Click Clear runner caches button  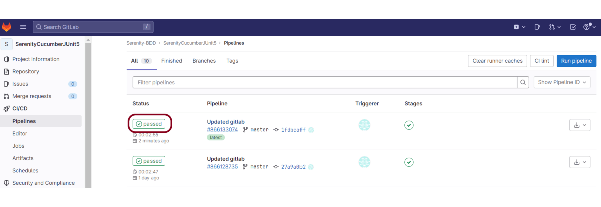pyautogui.click(x=497, y=61)
